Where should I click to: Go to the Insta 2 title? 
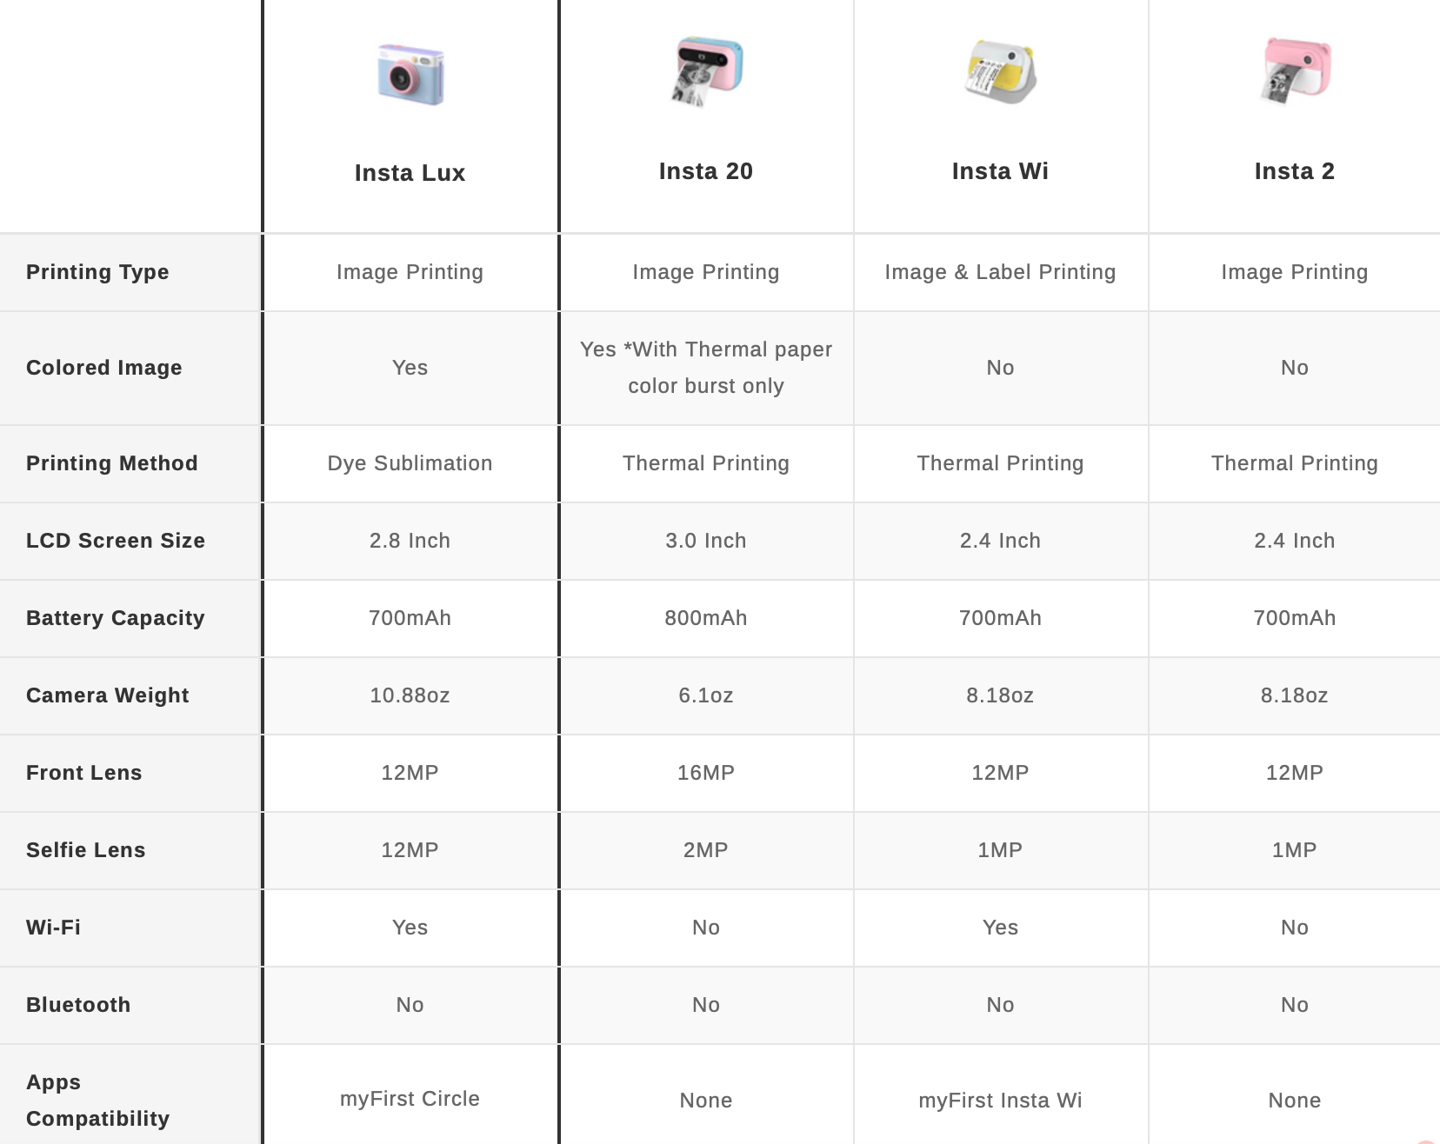pyautogui.click(x=1294, y=171)
